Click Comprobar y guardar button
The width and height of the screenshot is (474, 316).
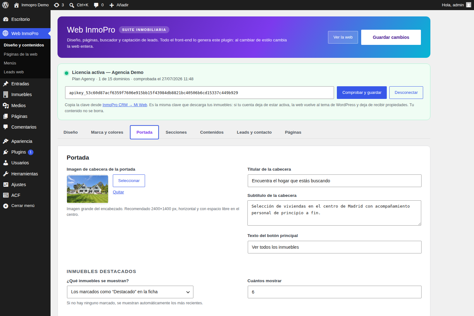coord(362,93)
